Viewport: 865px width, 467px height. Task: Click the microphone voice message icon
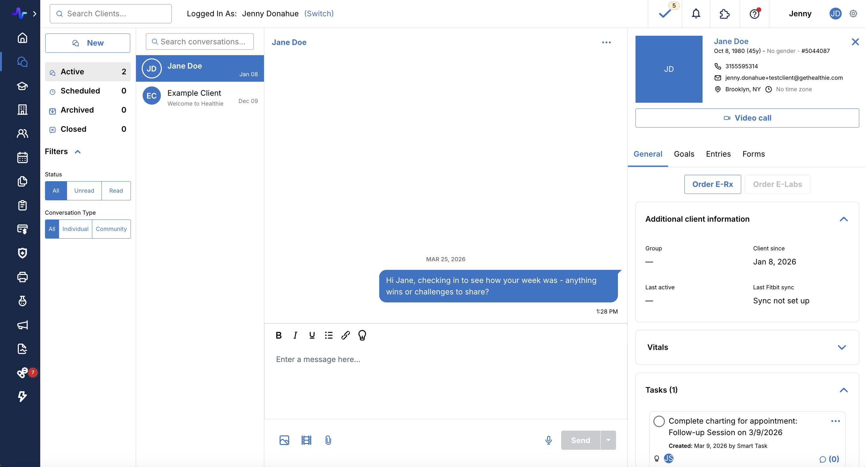tap(548, 440)
